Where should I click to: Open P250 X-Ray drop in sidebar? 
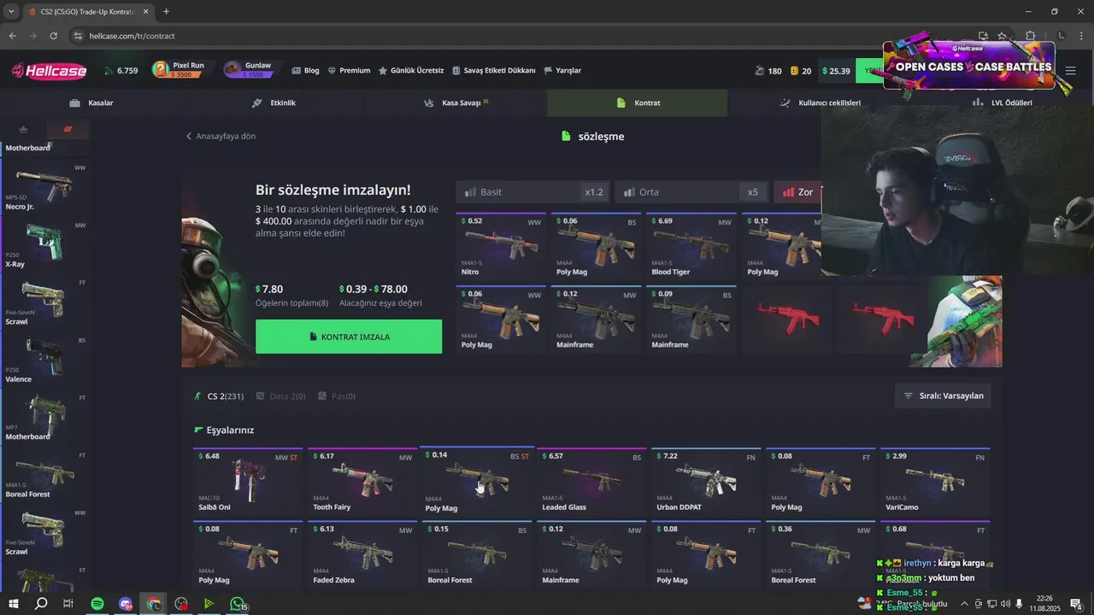pyautogui.click(x=45, y=244)
